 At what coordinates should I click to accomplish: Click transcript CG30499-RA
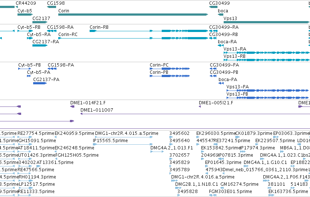pyautogui.click(x=213, y=31)
